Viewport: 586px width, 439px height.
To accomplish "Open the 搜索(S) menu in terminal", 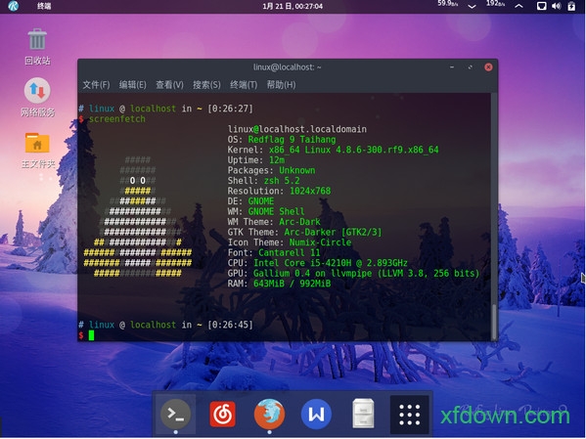I will (x=206, y=85).
